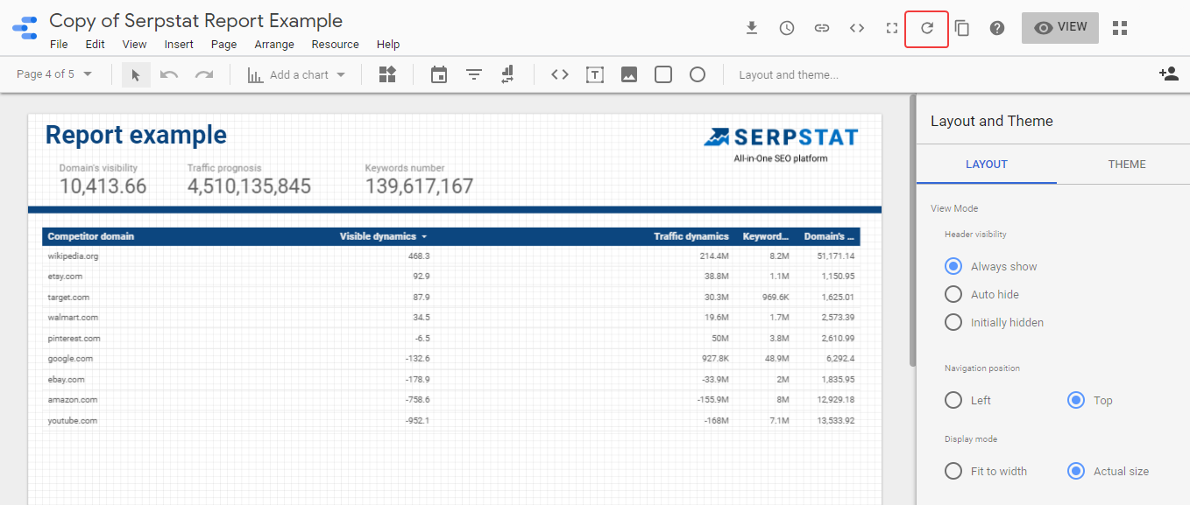Insert a date range control
Viewport: 1190px width, 505px height.
[x=439, y=74]
